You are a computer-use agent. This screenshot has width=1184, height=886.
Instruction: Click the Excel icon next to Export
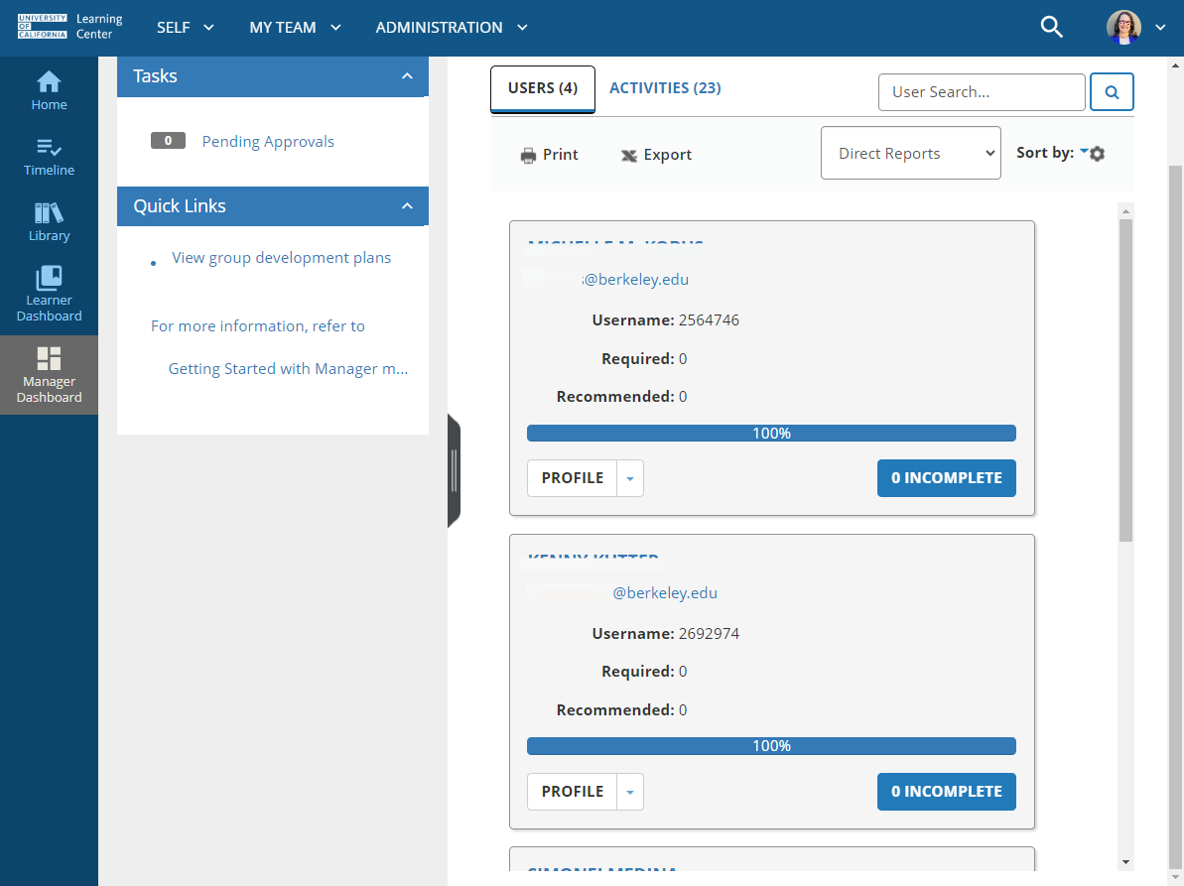pyautogui.click(x=629, y=156)
